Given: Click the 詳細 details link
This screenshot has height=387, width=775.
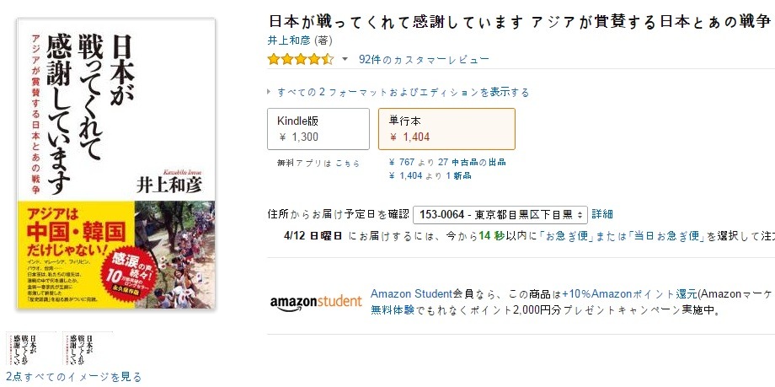Looking at the screenshot, I should coord(602,214).
